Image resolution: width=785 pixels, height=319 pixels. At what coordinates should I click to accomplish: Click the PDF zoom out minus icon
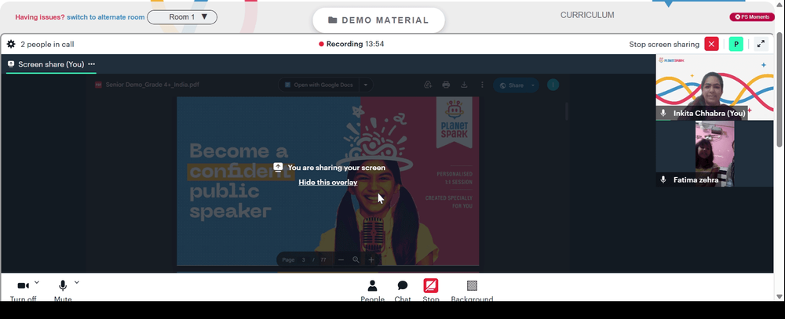[x=341, y=259]
